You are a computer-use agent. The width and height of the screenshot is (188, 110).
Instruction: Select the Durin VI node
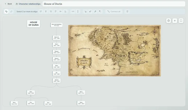coord(56,38)
